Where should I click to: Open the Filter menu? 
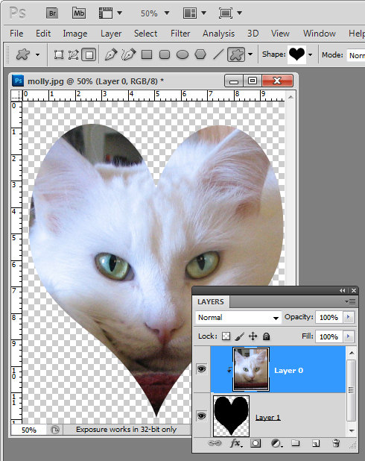click(x=180, y=34)
